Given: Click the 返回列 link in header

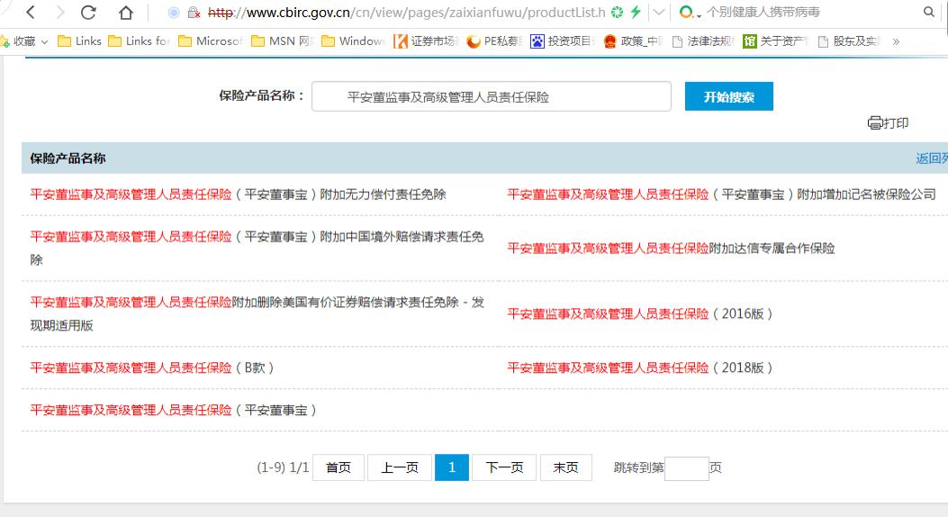Looking at the screenshot, I should coord(931,159).
